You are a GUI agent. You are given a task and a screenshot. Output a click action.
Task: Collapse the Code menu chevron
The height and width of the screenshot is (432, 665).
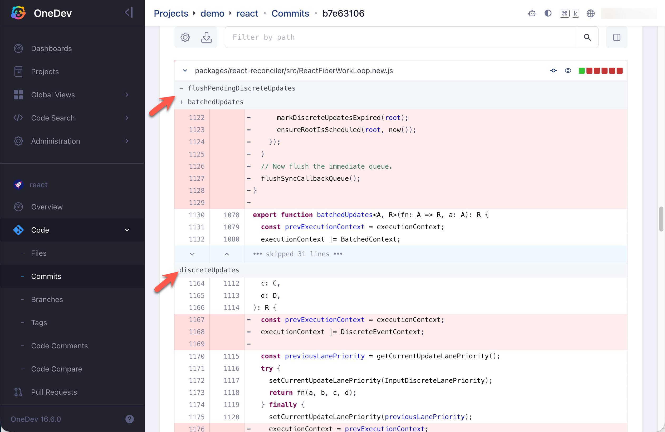pos(127,230)
